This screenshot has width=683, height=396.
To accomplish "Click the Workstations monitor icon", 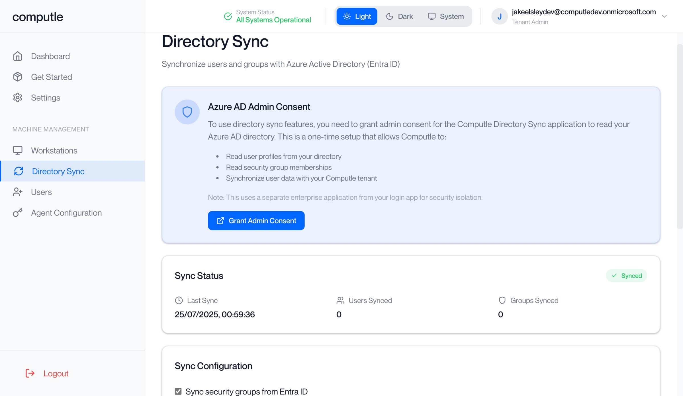I will pyautogui.click(x=17, y=150).
